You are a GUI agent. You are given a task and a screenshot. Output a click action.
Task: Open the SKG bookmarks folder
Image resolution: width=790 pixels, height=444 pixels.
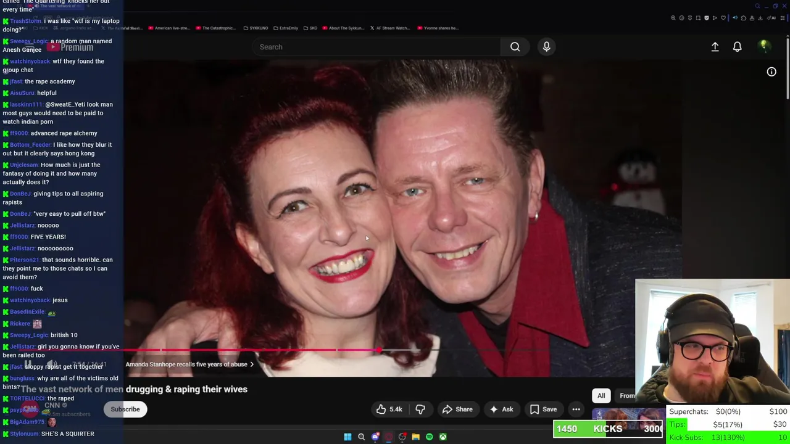(x=310, y=28)
